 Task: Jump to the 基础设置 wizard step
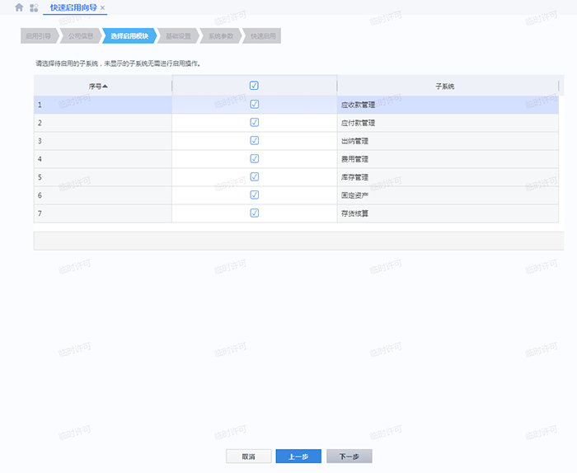pos(177,36)
